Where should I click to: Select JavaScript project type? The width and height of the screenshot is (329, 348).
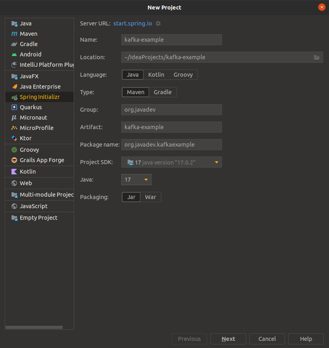(39, 206)
